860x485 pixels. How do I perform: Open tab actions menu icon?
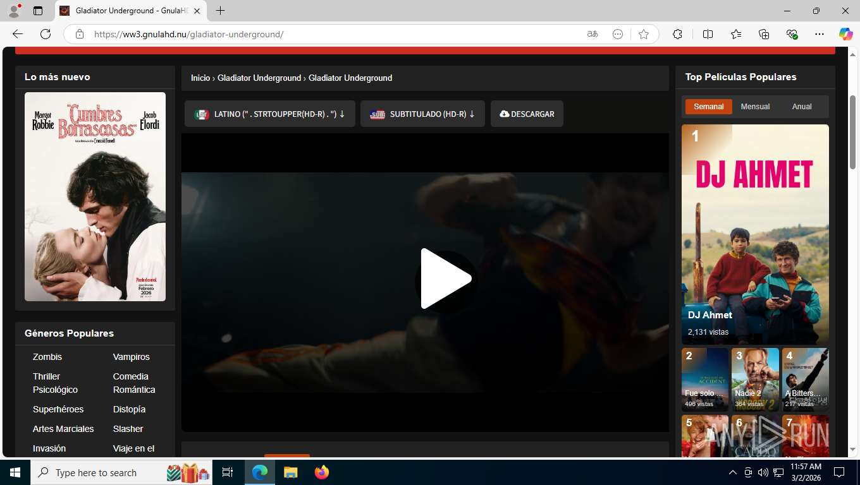[x=38, y=11]
